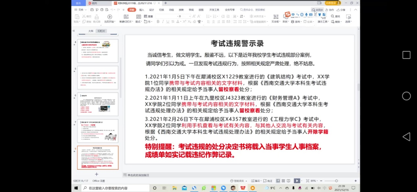
Task: Select slide 6 thumbnail in slide panel
Action: pyautogui.click(x=98, y=104)
